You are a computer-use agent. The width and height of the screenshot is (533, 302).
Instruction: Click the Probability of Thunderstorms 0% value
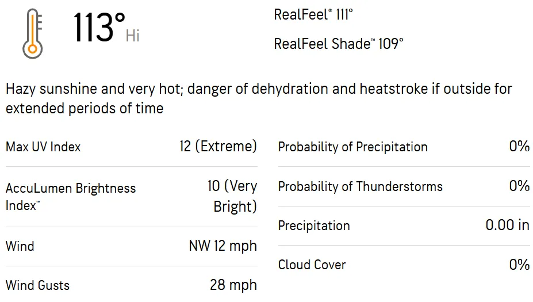point(519,186)
